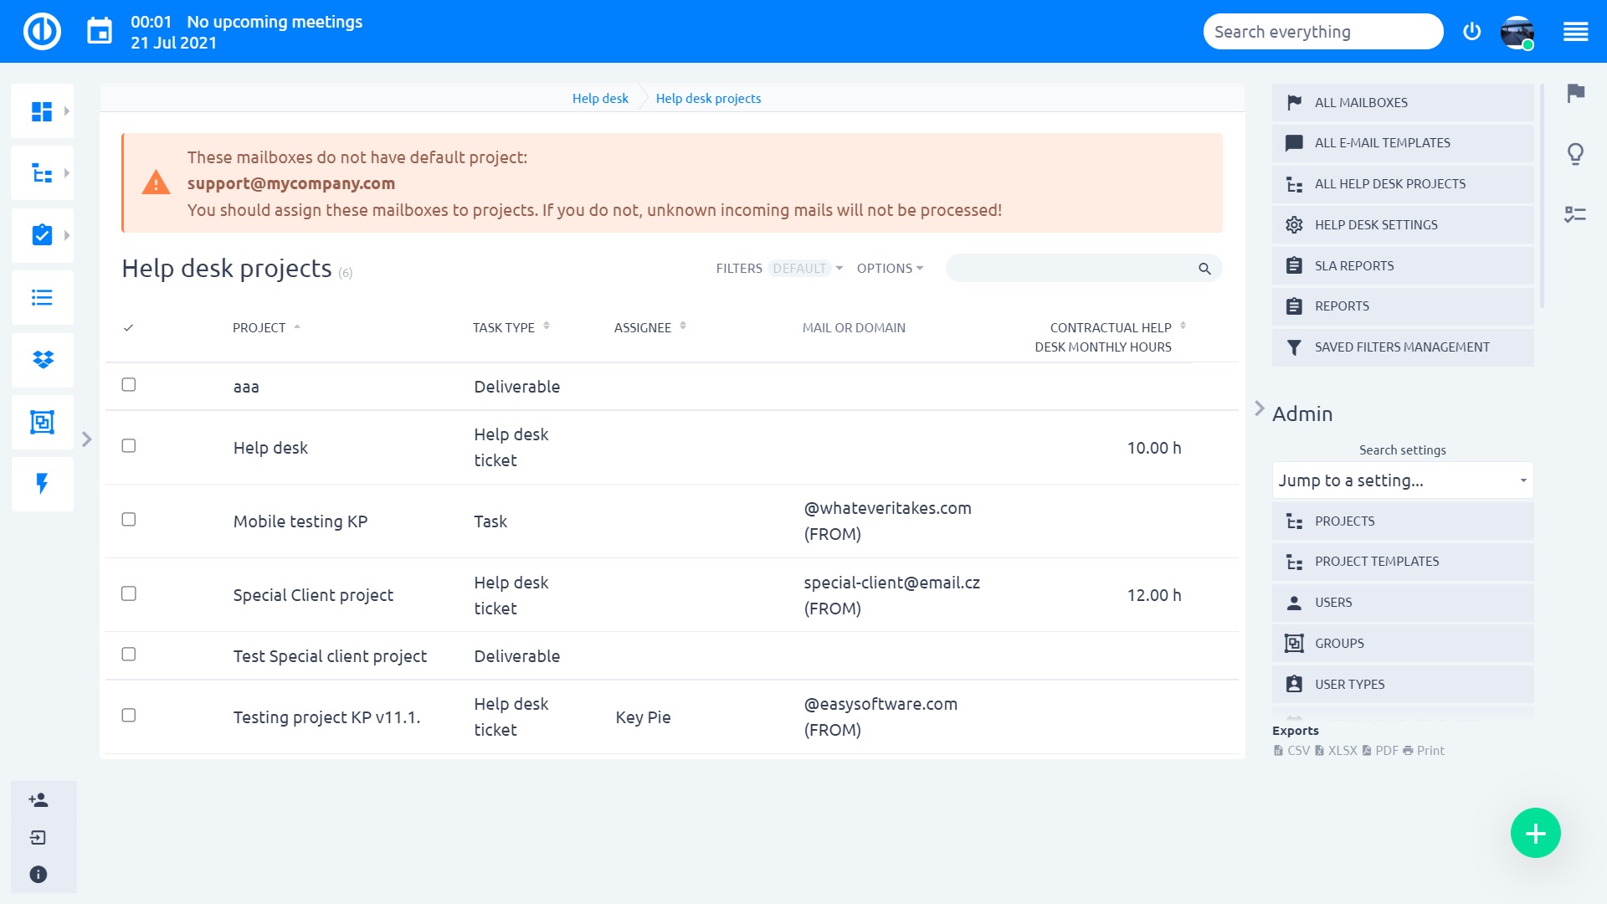Image resolution: width=1607 pixels, height=904 pixels.
Task: Click the power icon in header
Action: [x=1471, y=32]
